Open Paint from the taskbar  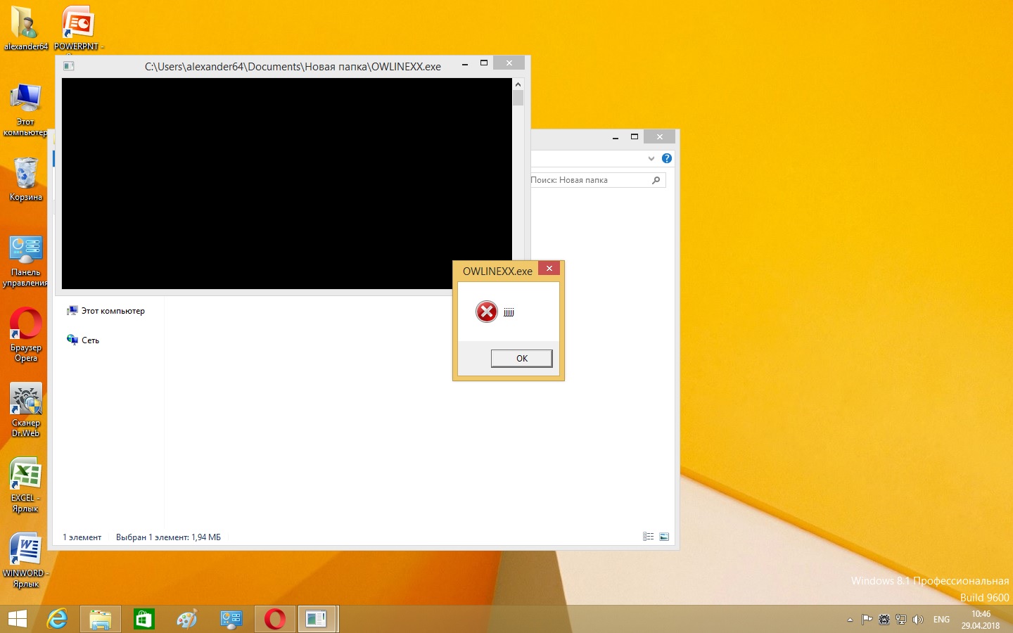point(187,619)
